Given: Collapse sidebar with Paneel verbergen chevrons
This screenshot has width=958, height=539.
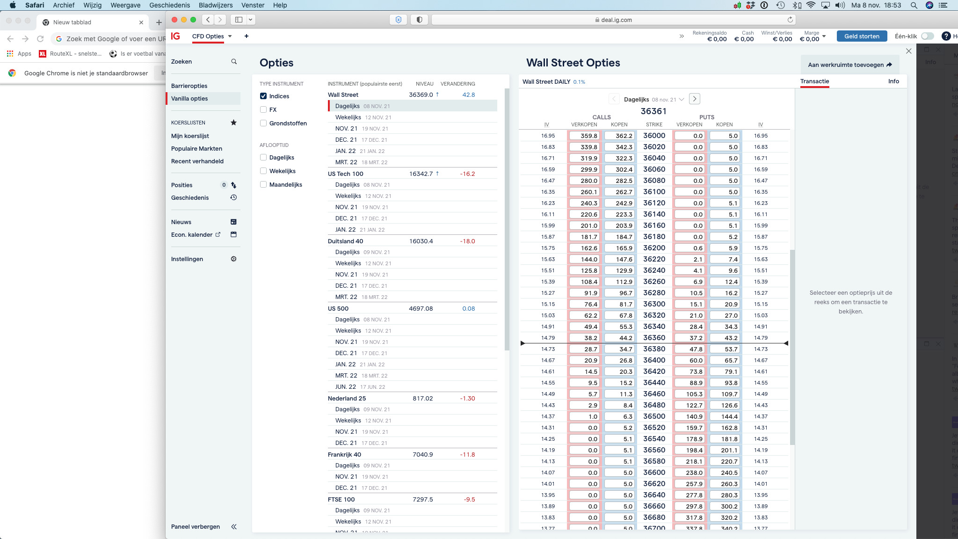Looking at the screenshot, I should coord(234,526).
